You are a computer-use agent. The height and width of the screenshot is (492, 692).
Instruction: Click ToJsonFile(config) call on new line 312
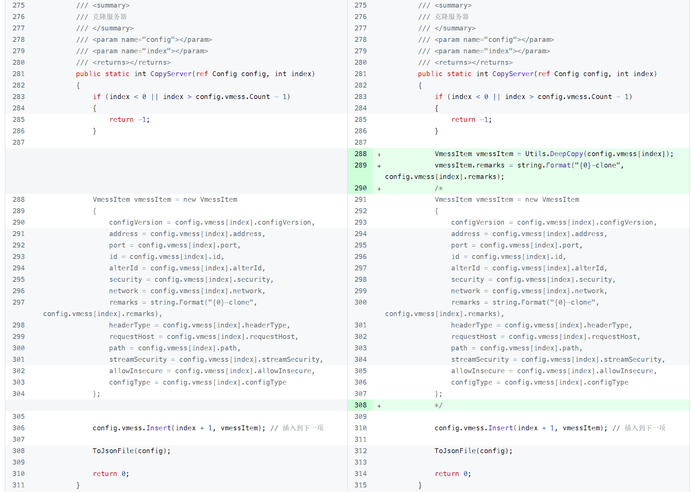pyautogui.click(x=473, y=451)
